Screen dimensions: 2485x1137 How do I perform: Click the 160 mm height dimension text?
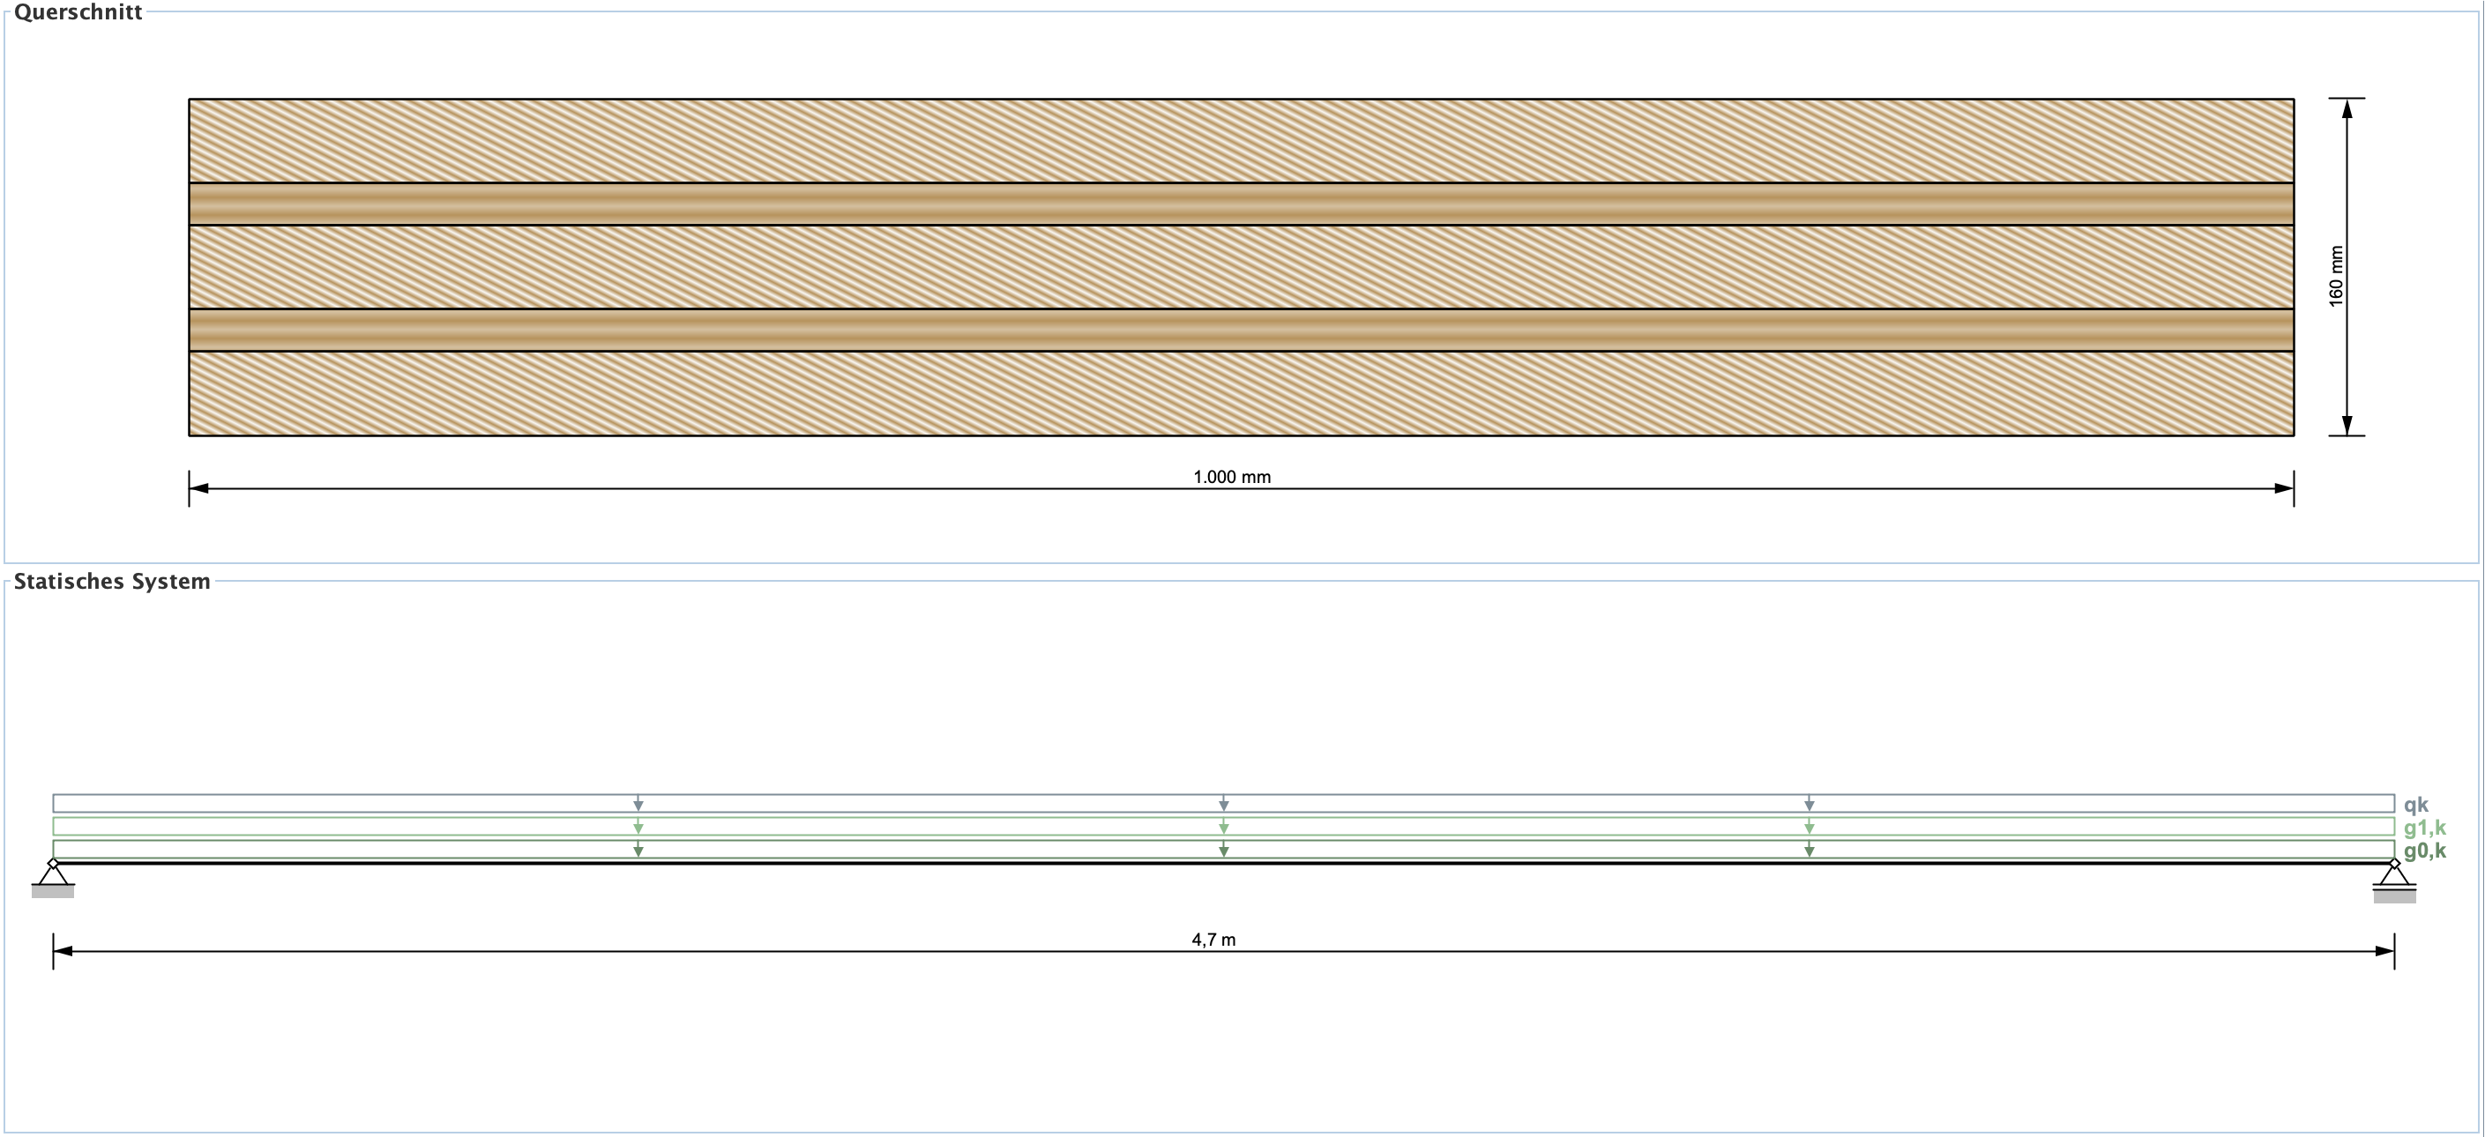(x=2335, y=277)
